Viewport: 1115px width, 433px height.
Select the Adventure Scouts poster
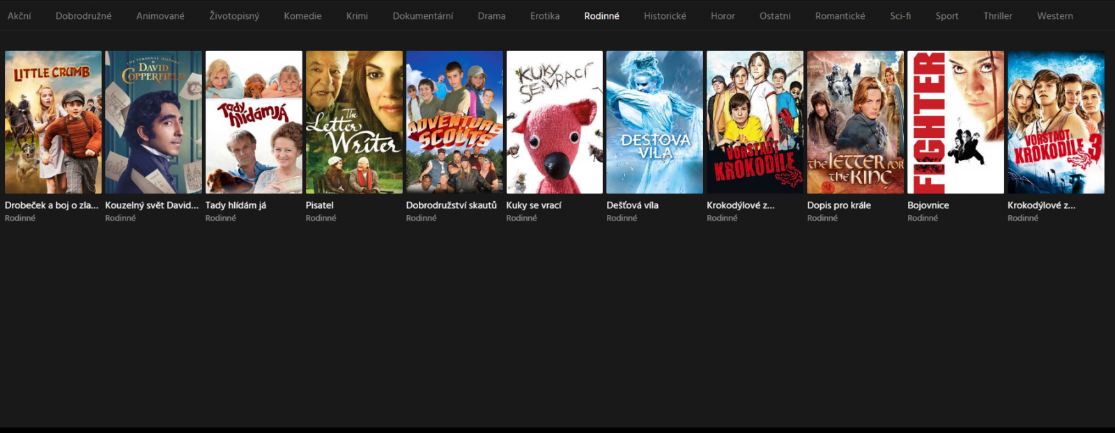click(x=454, y=122)
